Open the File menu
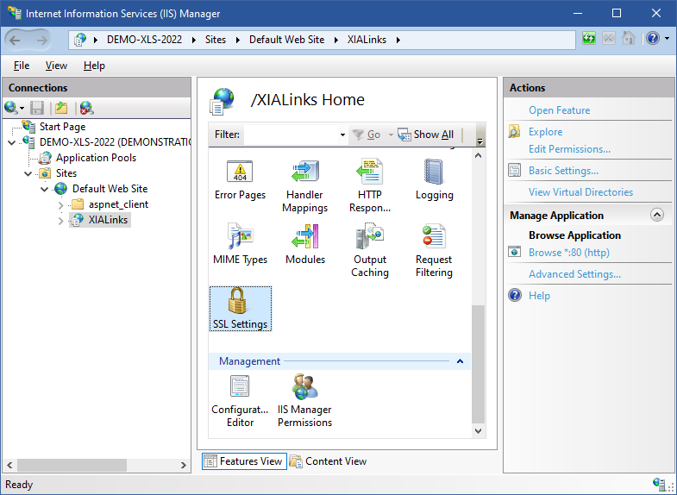Viewport: 677px width, 495px height. pos(22,66)
